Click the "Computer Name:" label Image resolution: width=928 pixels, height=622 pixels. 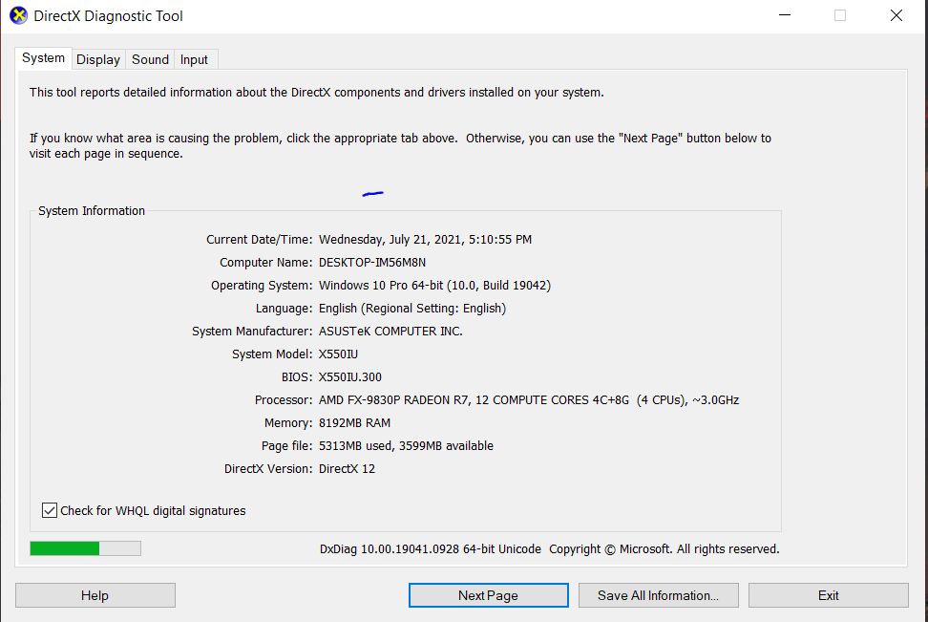pyautogui.click(x=265, y=263)
